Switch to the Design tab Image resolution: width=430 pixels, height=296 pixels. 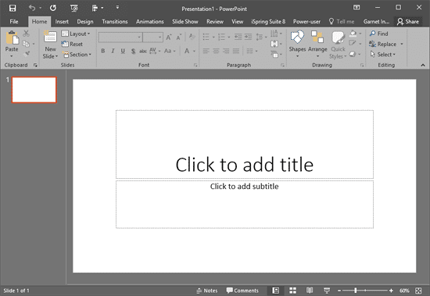[85, 22]
